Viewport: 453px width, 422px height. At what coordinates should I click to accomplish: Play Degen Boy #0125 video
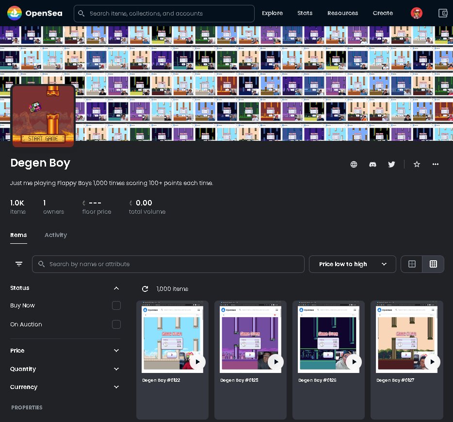click(276, 362)
